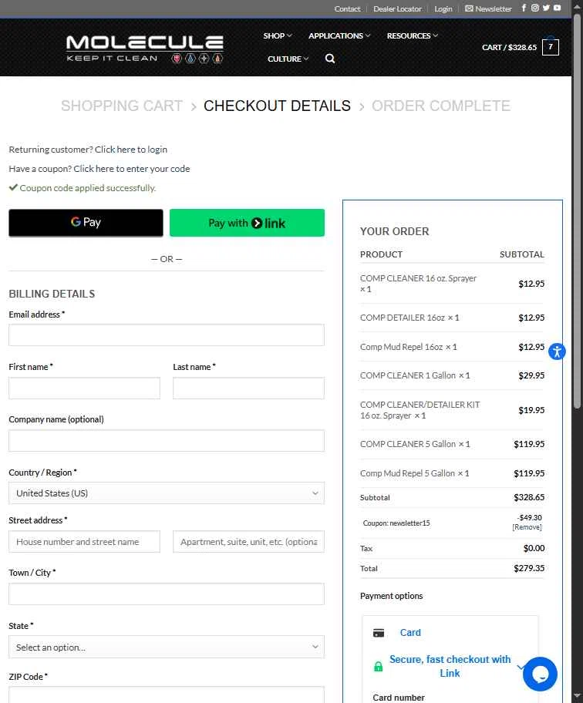Open the State select dropdown
Image resolution: width=583 pixels, height=703 pixels.
pyautogui.click(x=167, y=647)
